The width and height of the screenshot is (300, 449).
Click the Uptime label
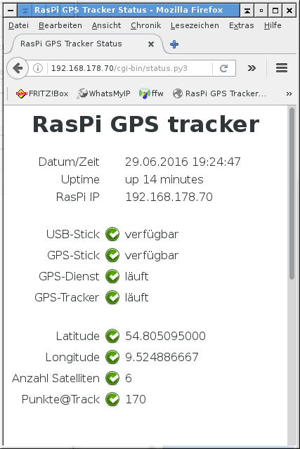(x=80, y=180)
